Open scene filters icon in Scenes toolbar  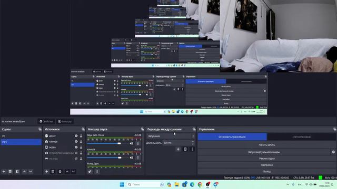pyautogui.click(x=17, y=172)
